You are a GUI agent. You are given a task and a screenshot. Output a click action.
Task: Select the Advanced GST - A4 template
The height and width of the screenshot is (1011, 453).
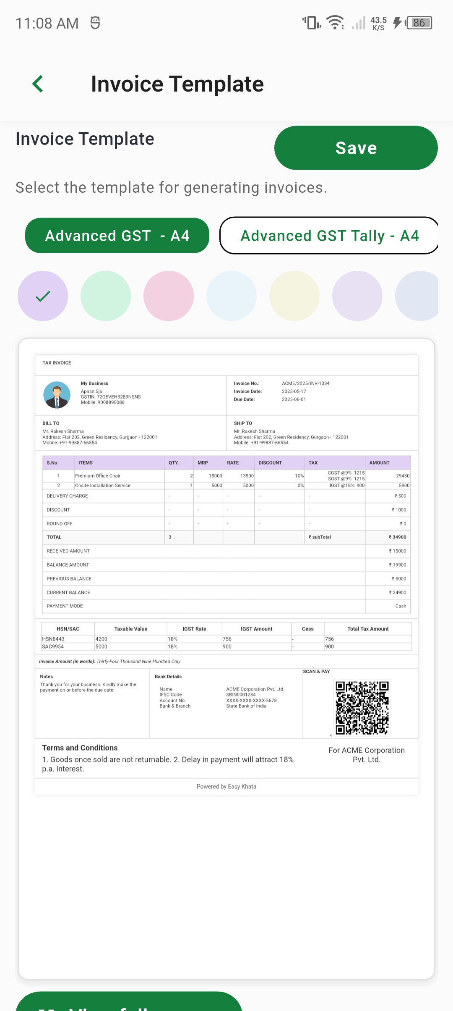[117, 236]
